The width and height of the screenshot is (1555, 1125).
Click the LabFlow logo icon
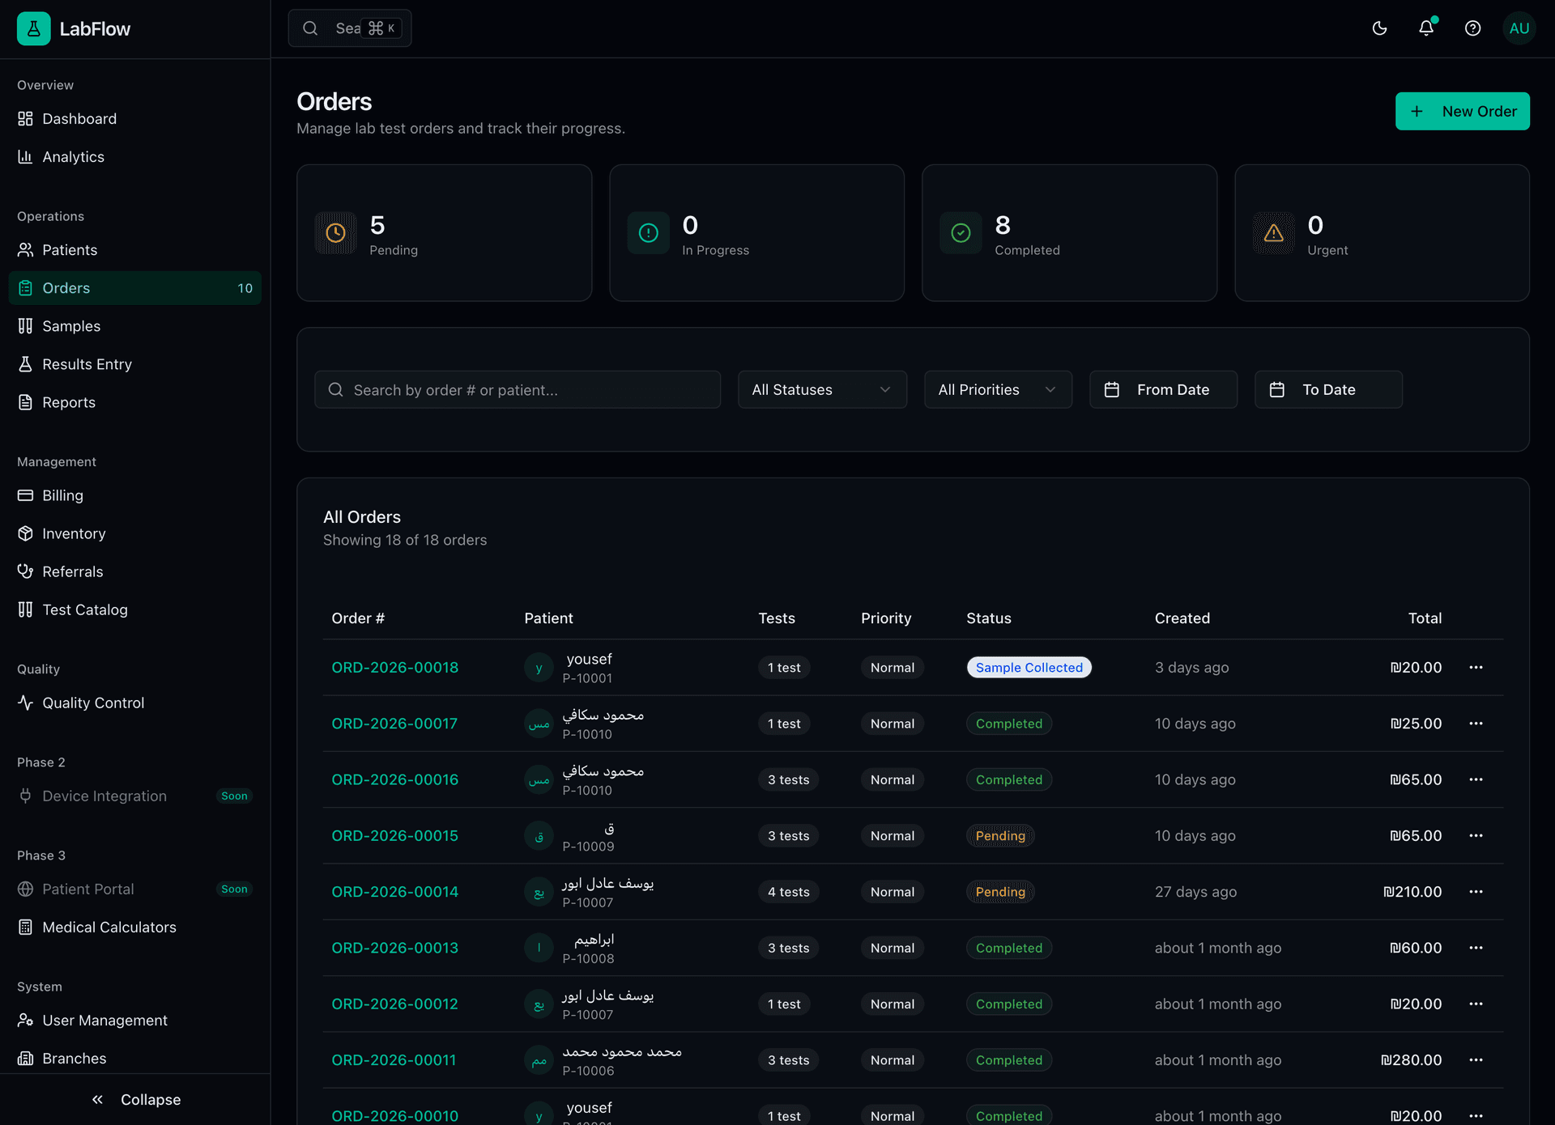(x=32, y=28)
